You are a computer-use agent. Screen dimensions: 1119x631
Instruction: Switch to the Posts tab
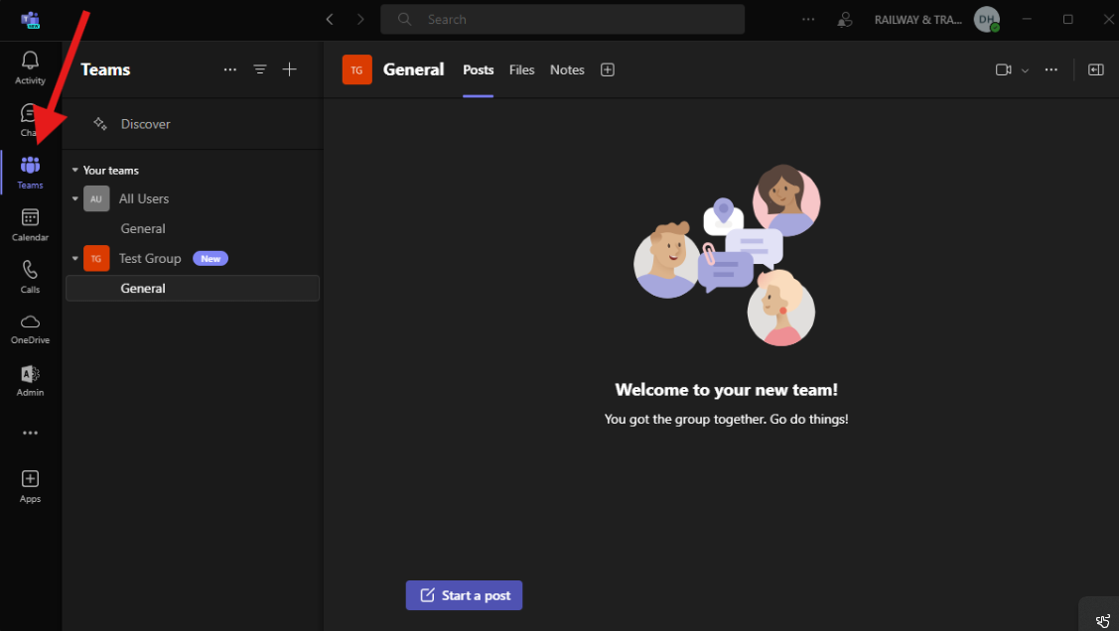point(479,69)
